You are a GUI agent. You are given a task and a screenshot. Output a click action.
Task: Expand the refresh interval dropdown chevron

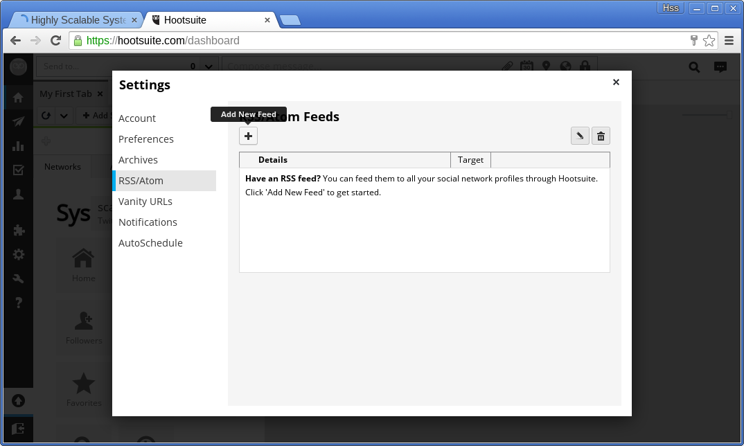pos(64,115)
